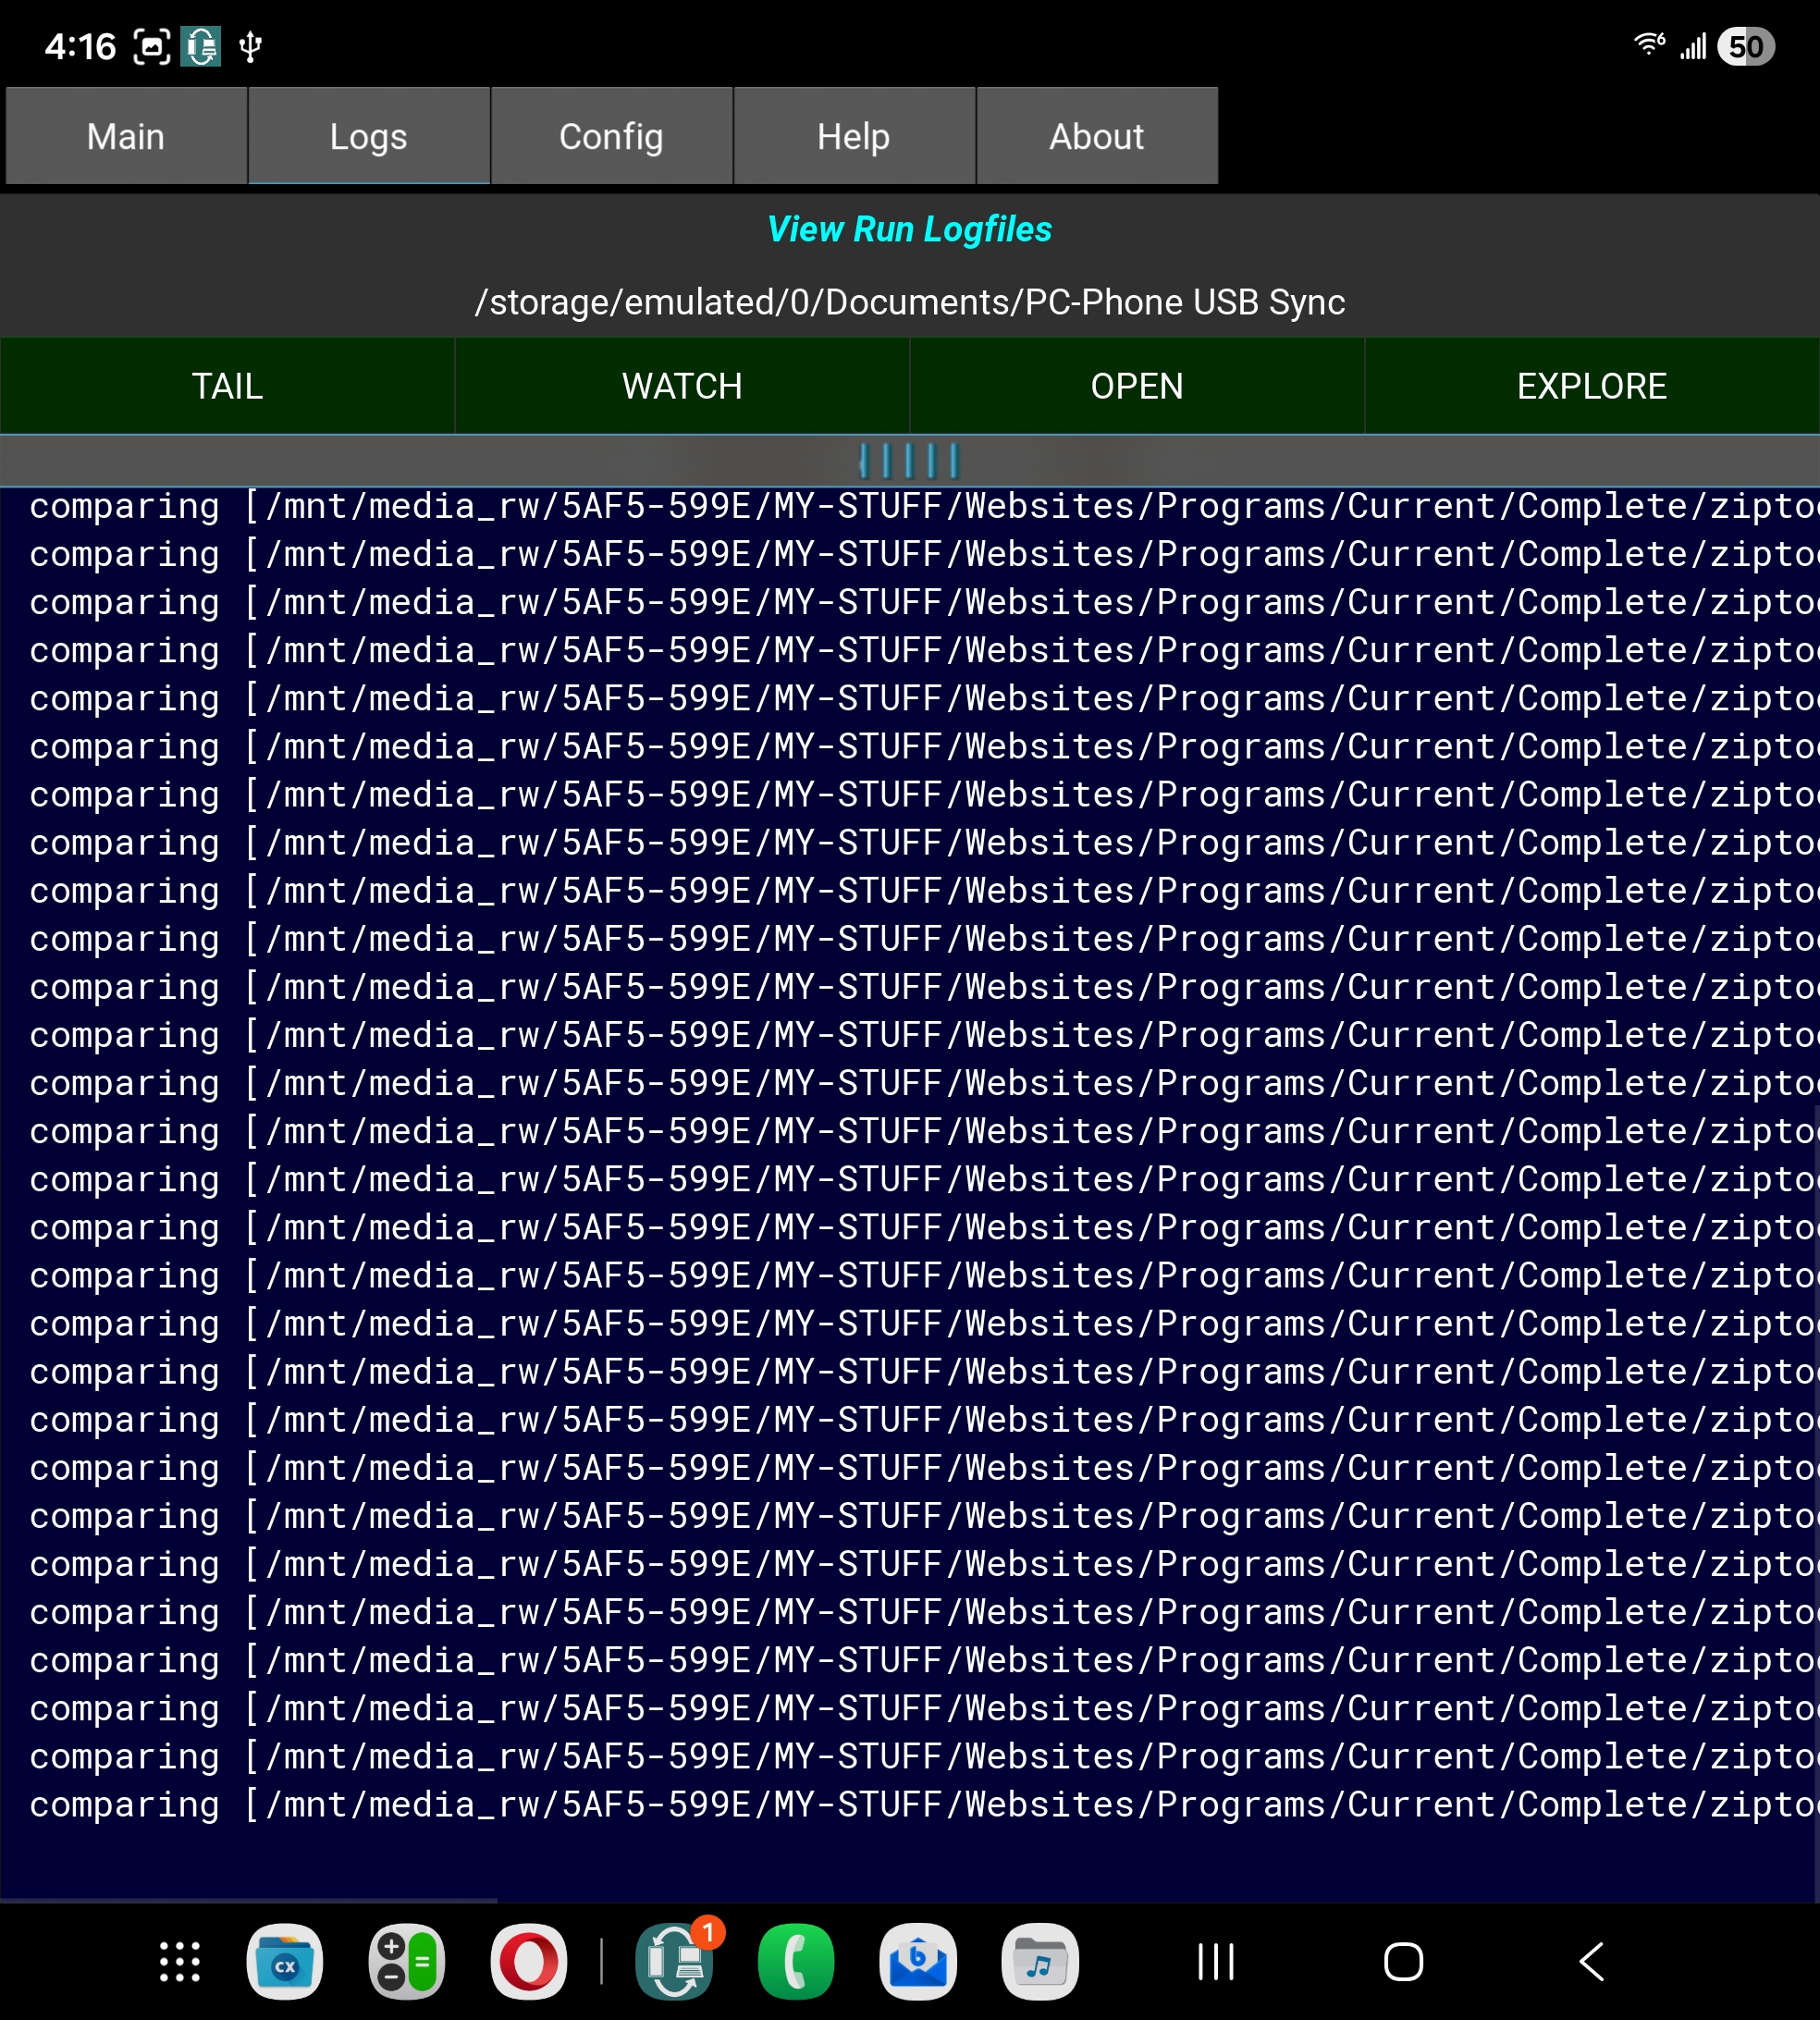
Task: Open the About tab
Action: (x=1096, y=136)
